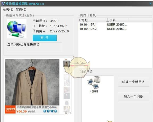Click the 断开 disconnect button
The image size is (153, 122).
coord(45,38)
